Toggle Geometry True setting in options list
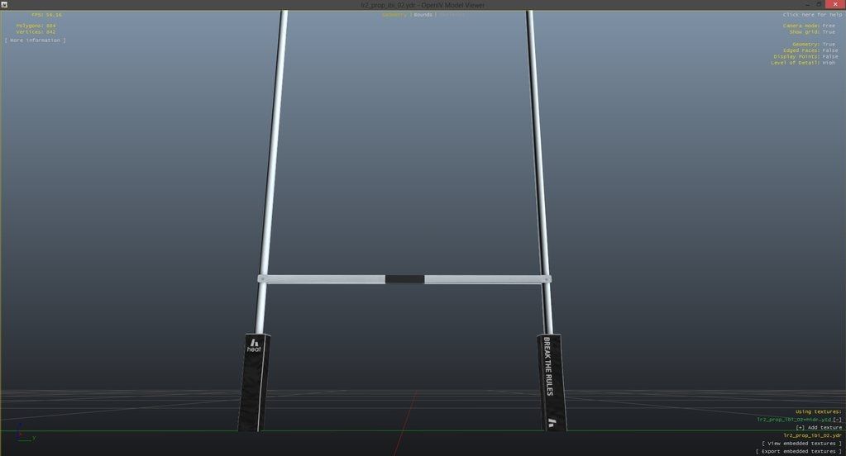The width and height of the screenshot is (846, 456). (814, 45)
